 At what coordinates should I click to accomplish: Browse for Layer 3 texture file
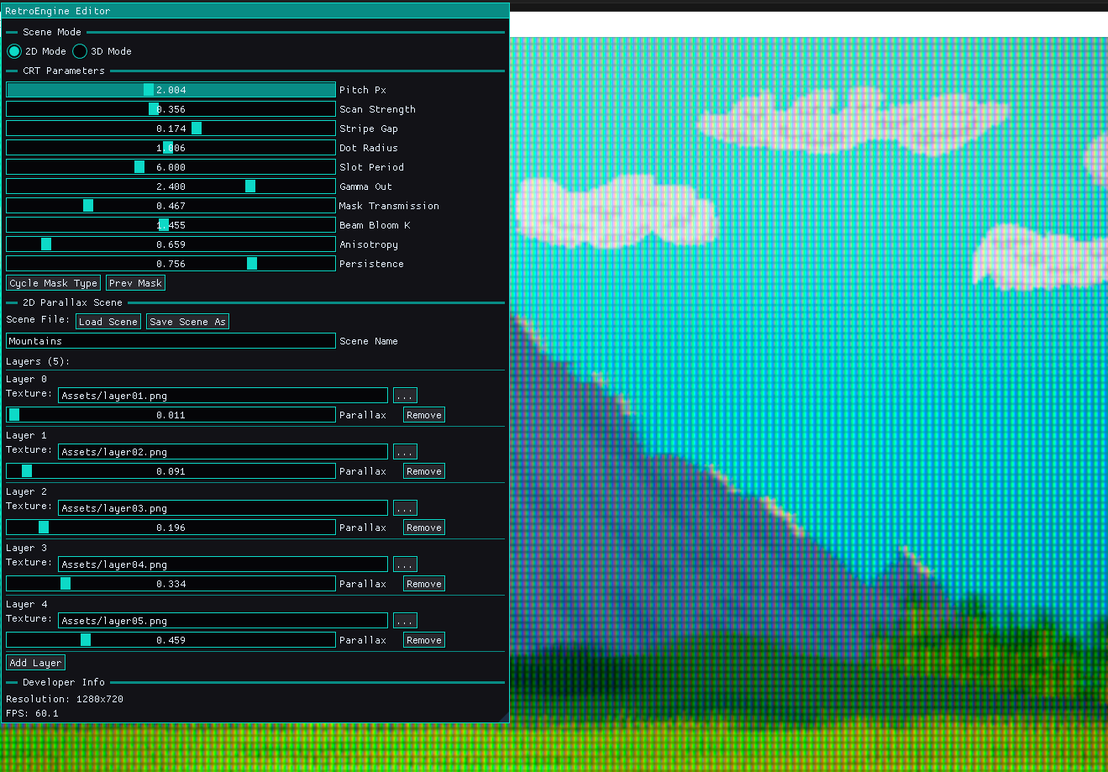point(404,564)
